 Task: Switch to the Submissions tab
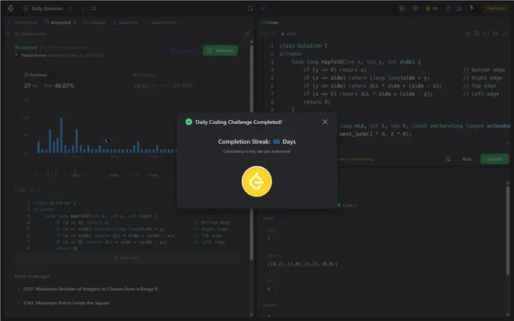(161, 23)
